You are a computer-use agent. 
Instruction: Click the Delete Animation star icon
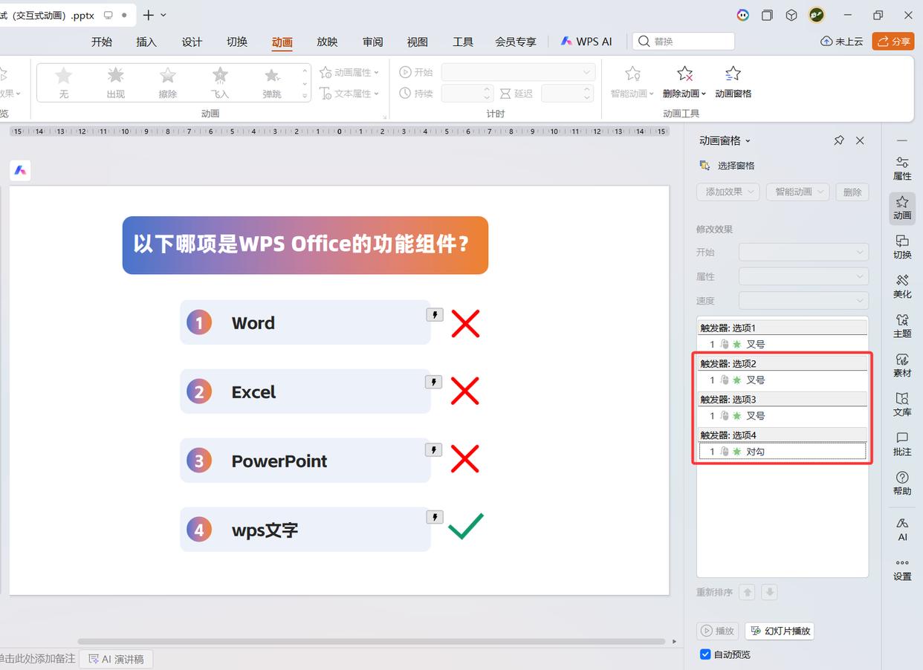pyautogui.click(x=684, y=74)
